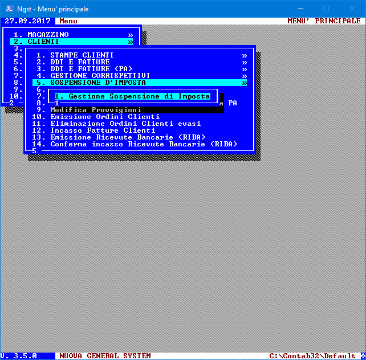
Task: Click the SOSPENSIONE D'IMPOSTA arrow indicator
Action: point(244,83)
